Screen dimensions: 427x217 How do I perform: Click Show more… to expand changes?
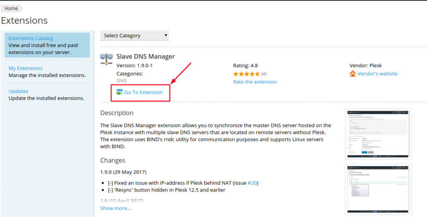coord(116,208)
